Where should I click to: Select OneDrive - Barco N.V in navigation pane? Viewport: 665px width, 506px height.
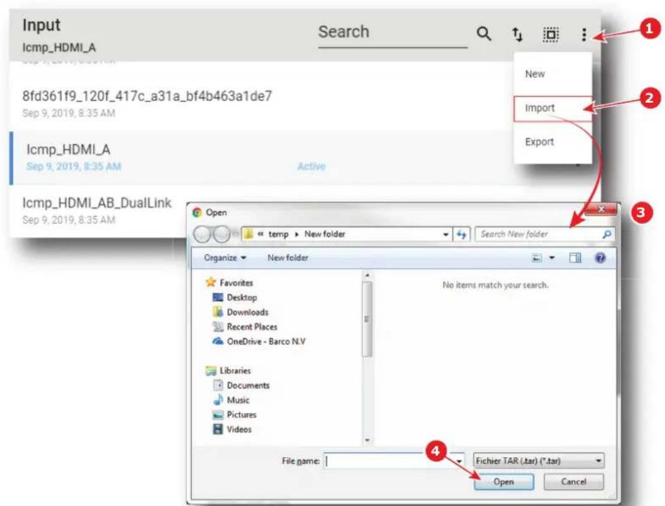[259, 342]
